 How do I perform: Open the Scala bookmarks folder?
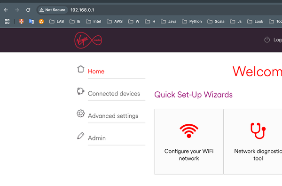216,22
